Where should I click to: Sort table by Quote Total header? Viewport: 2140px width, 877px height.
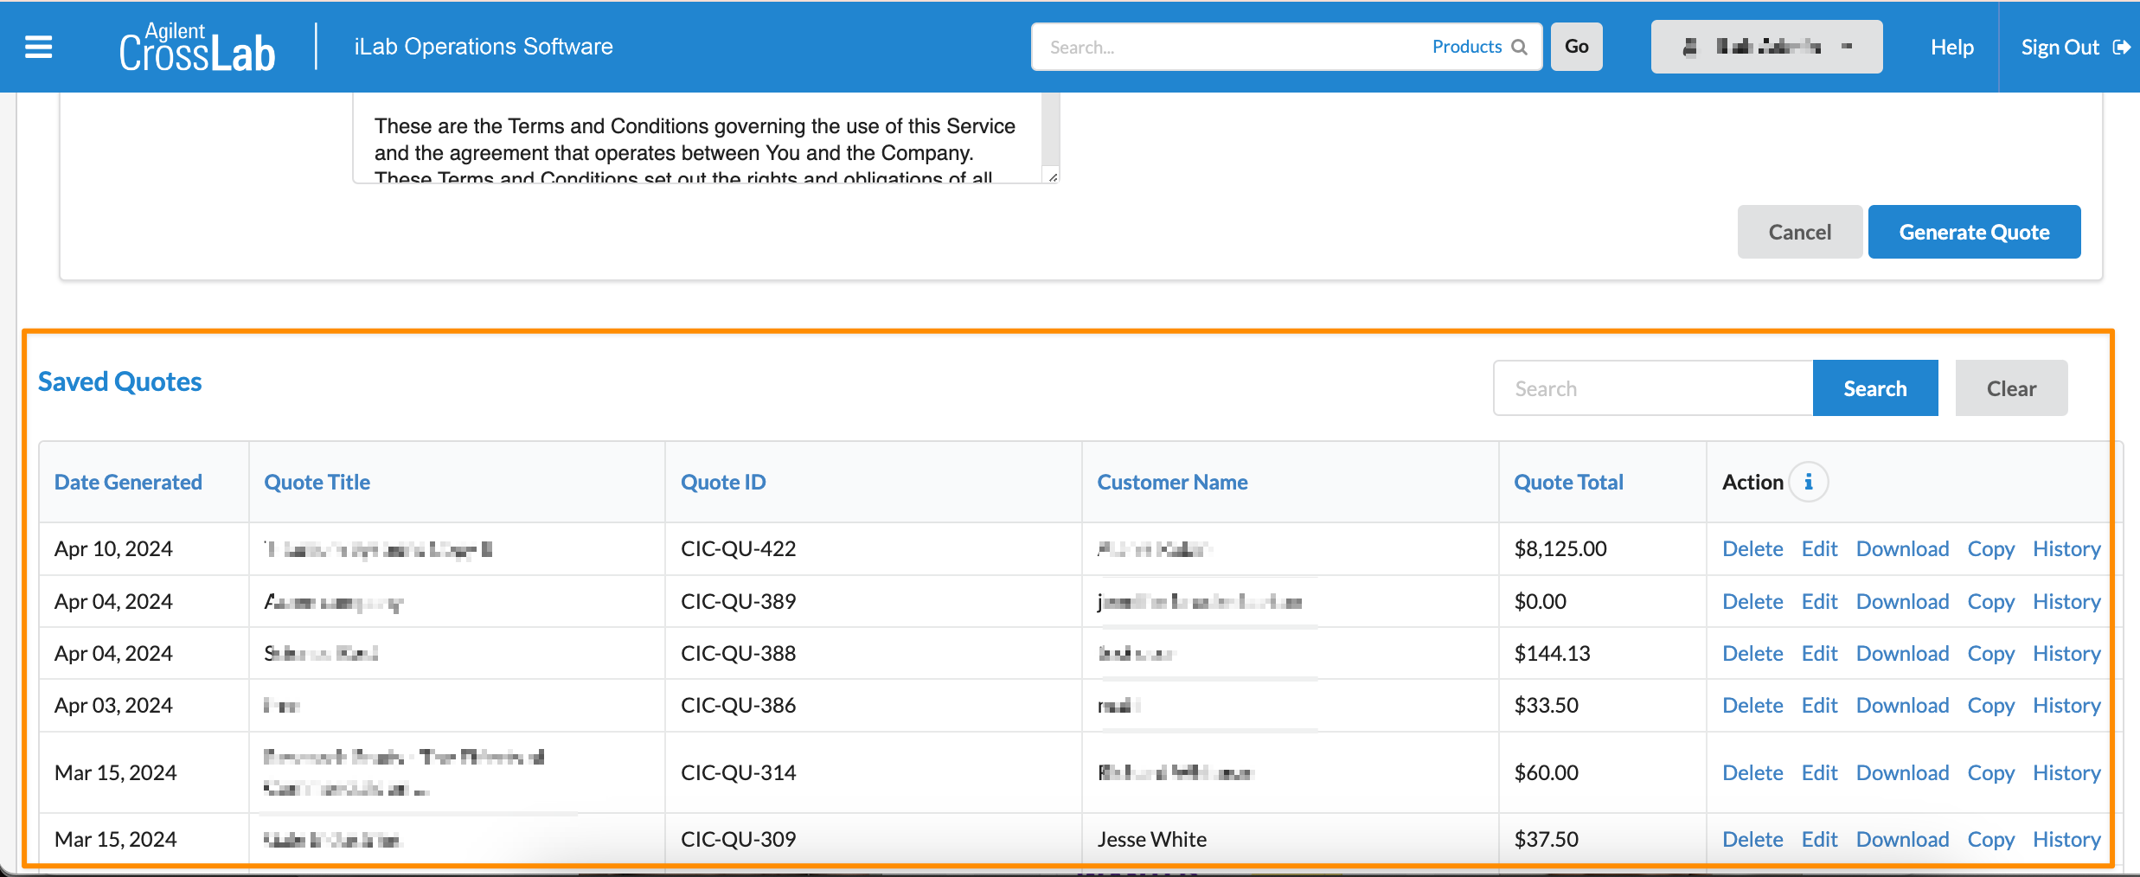click(x=1568, y=482)
